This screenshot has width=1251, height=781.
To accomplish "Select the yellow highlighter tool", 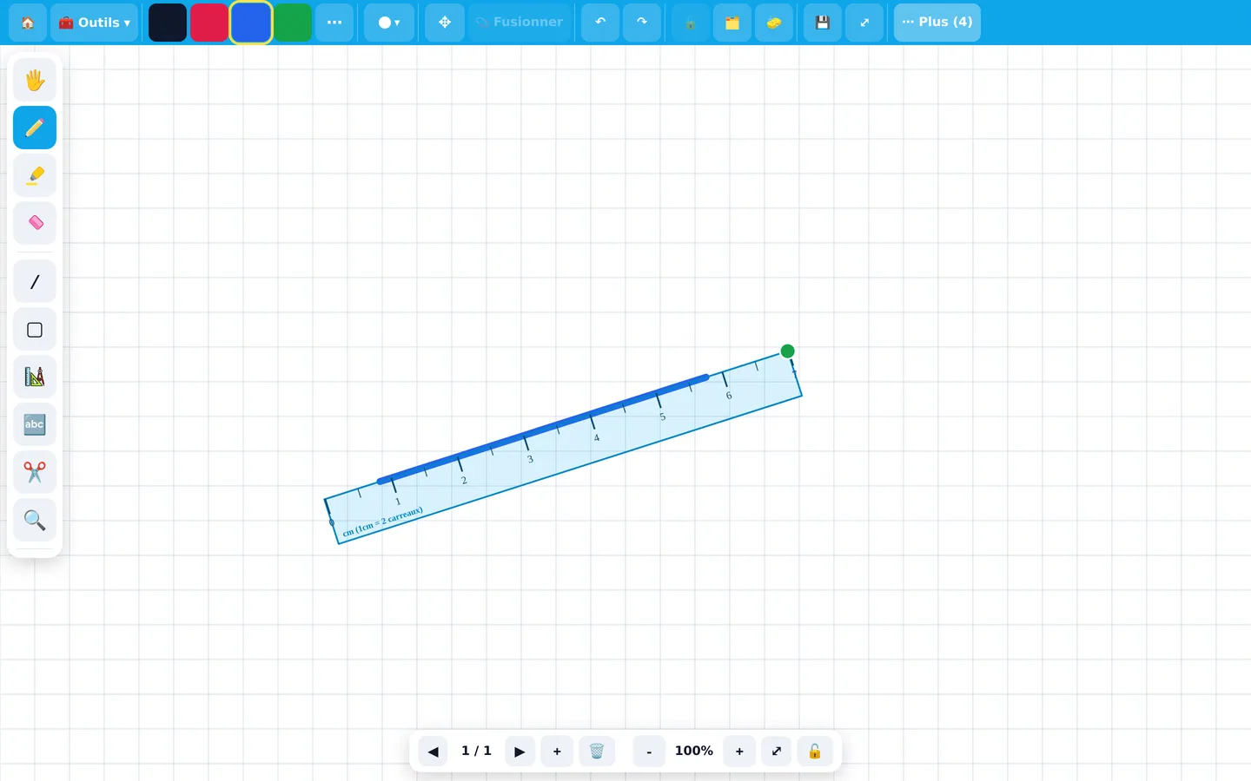I will 35,175.
